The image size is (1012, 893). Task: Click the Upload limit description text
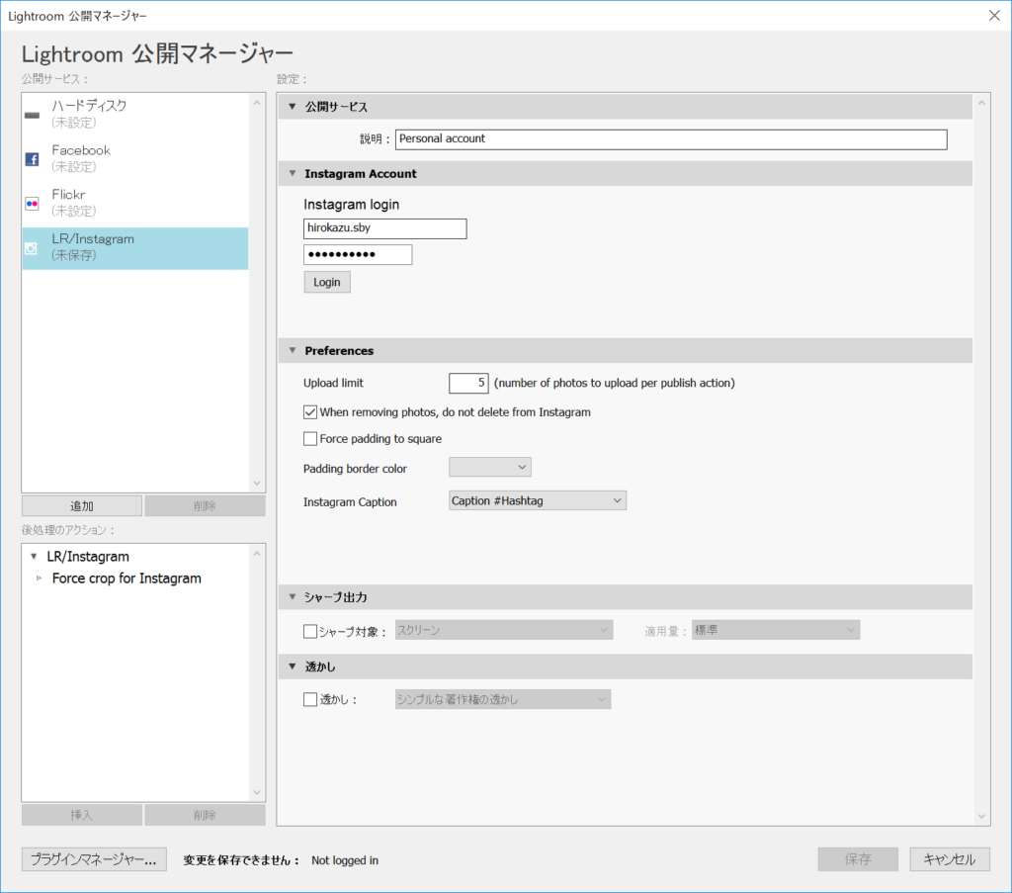(615, 383)
